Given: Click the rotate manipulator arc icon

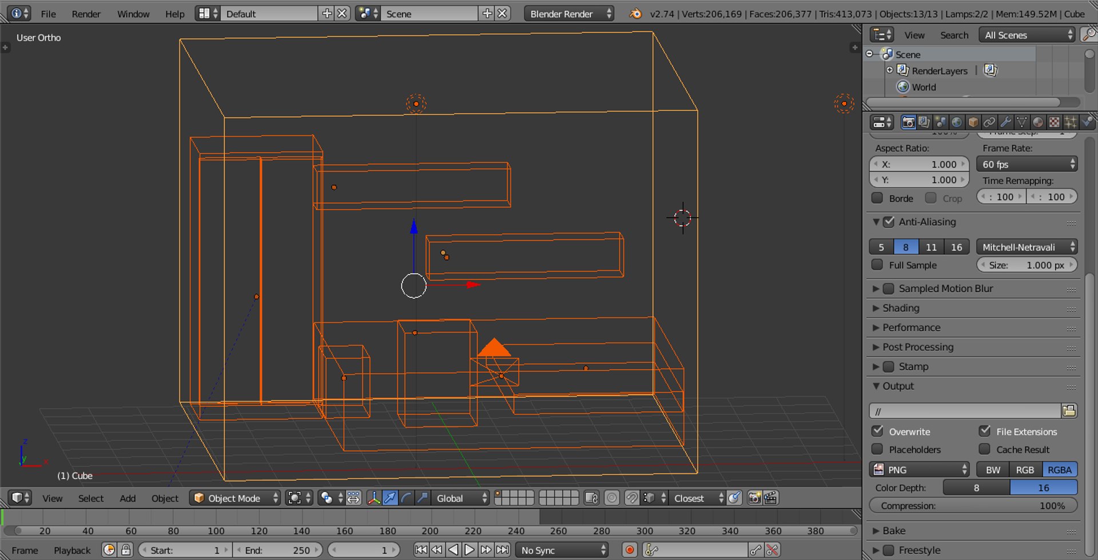Looking at the screenshot, I should 406,498.
